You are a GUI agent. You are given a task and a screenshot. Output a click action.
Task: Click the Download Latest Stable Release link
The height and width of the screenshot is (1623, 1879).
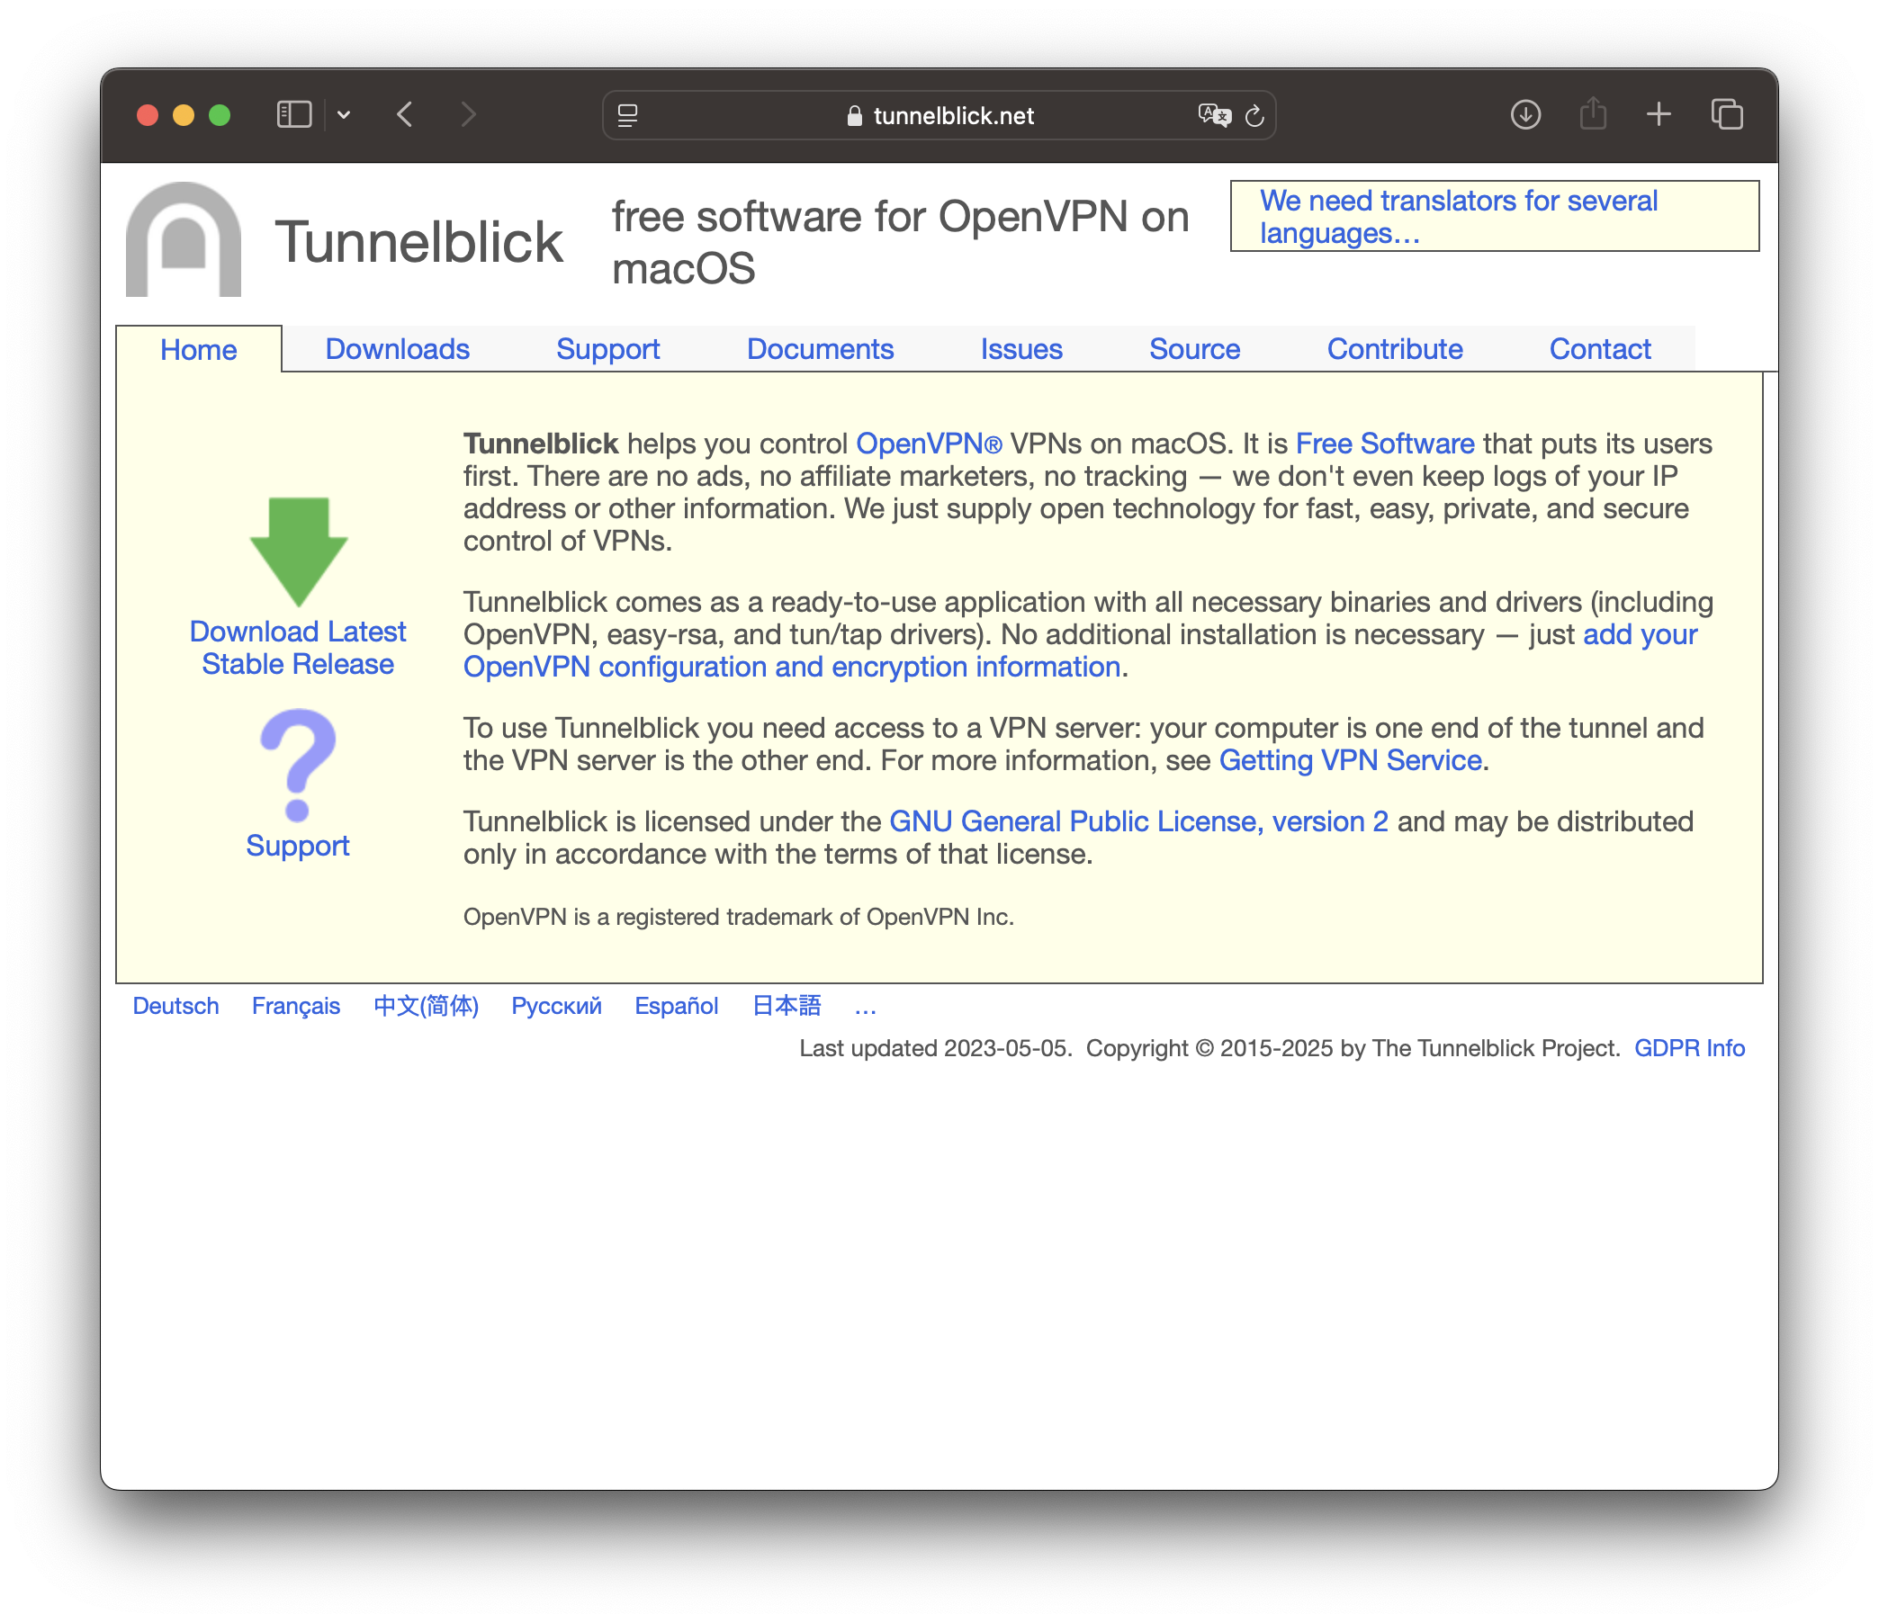click(x=298, y=649)
